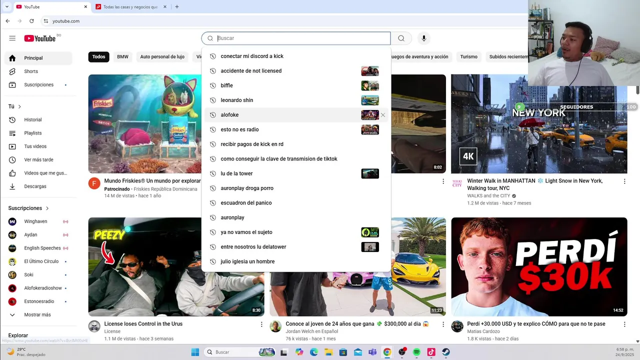Viewport: 640px width, 360px height.
Task: Select ya no vamos el sujeto
Action: click(x=296, y=232)
